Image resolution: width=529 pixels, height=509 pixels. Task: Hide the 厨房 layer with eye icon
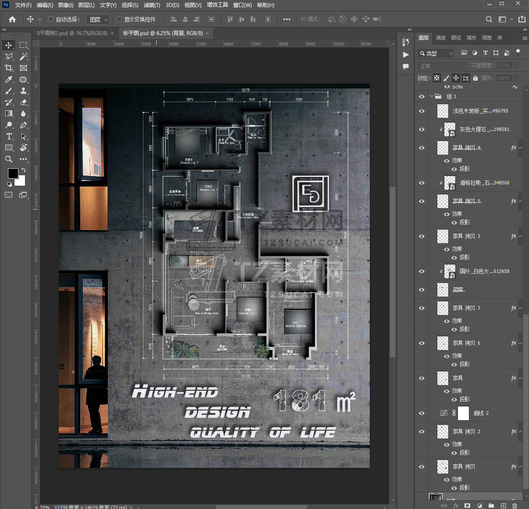point(422,290)
